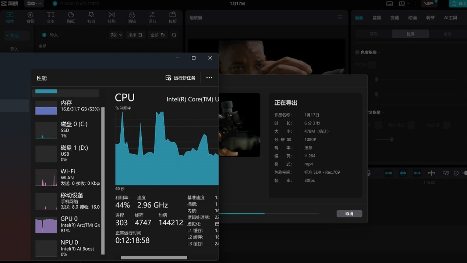
Task: Click the keyboard shortcuts icon in title bar
Action: coord(389,3)
